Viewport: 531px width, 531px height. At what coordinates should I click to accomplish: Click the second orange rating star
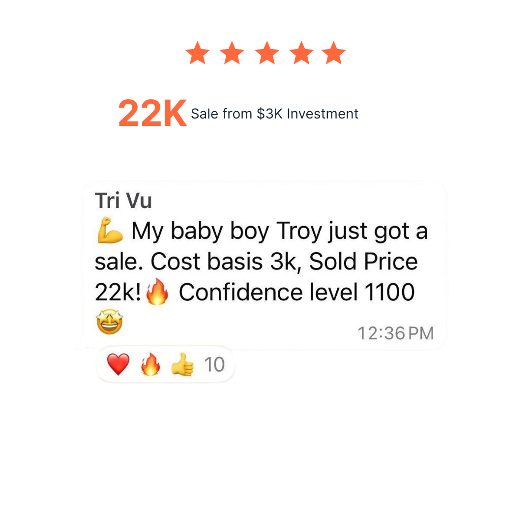tap(232, 53)
